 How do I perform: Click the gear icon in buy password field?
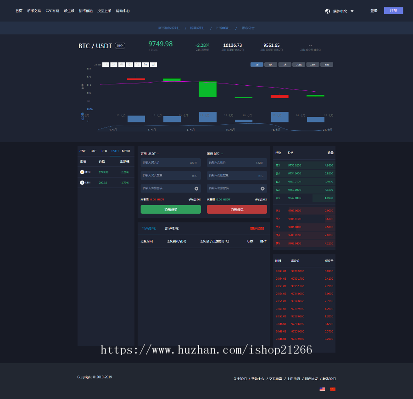pyautogui.click(x=196, y=188)
